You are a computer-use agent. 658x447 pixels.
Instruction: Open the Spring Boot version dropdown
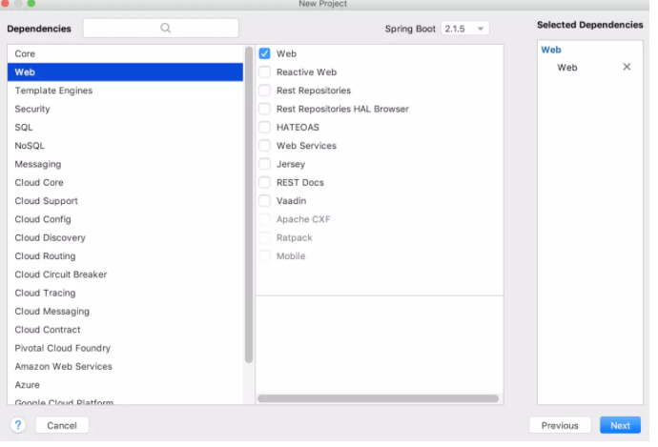(465, 29)
